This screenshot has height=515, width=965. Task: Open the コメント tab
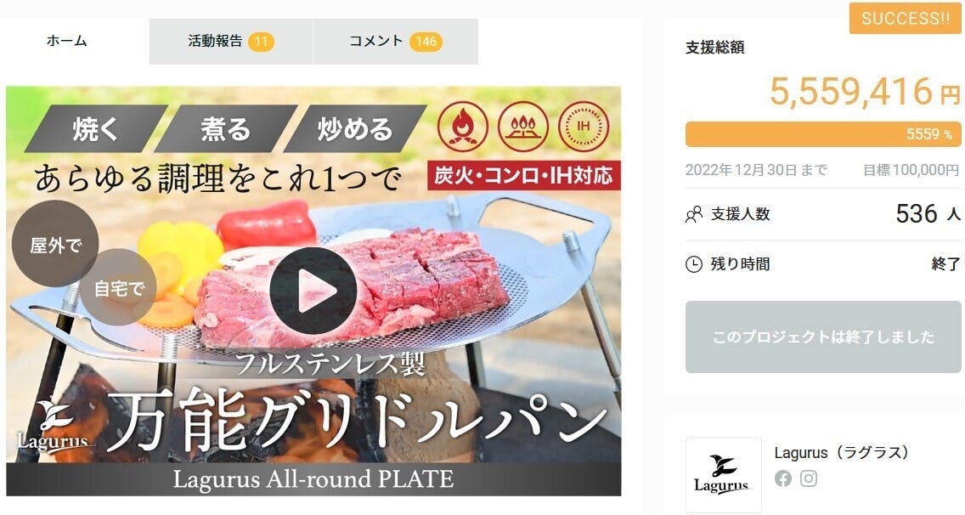click(396, 42)
